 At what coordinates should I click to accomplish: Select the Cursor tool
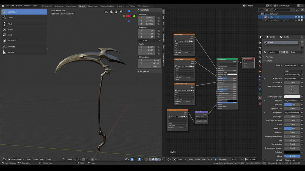pyautogui.click(x=10, y=18)
